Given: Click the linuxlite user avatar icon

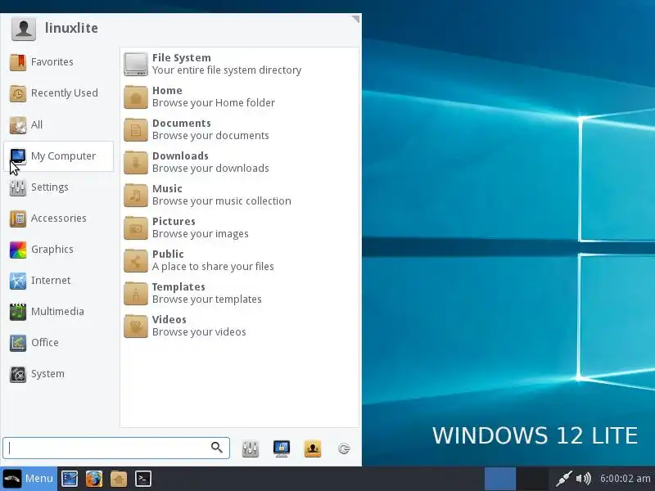Looking at the screenshot, I should (x=24, y=29).
